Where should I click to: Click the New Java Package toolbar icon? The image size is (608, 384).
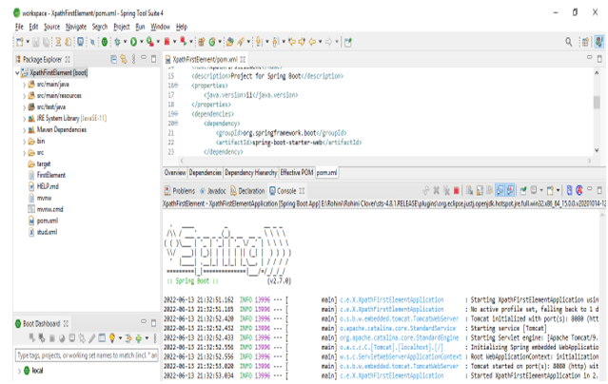(x=202, y=42)
